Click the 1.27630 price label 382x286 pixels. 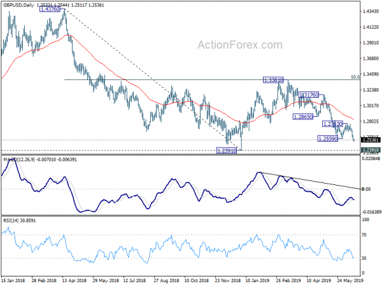coord(332,124)
